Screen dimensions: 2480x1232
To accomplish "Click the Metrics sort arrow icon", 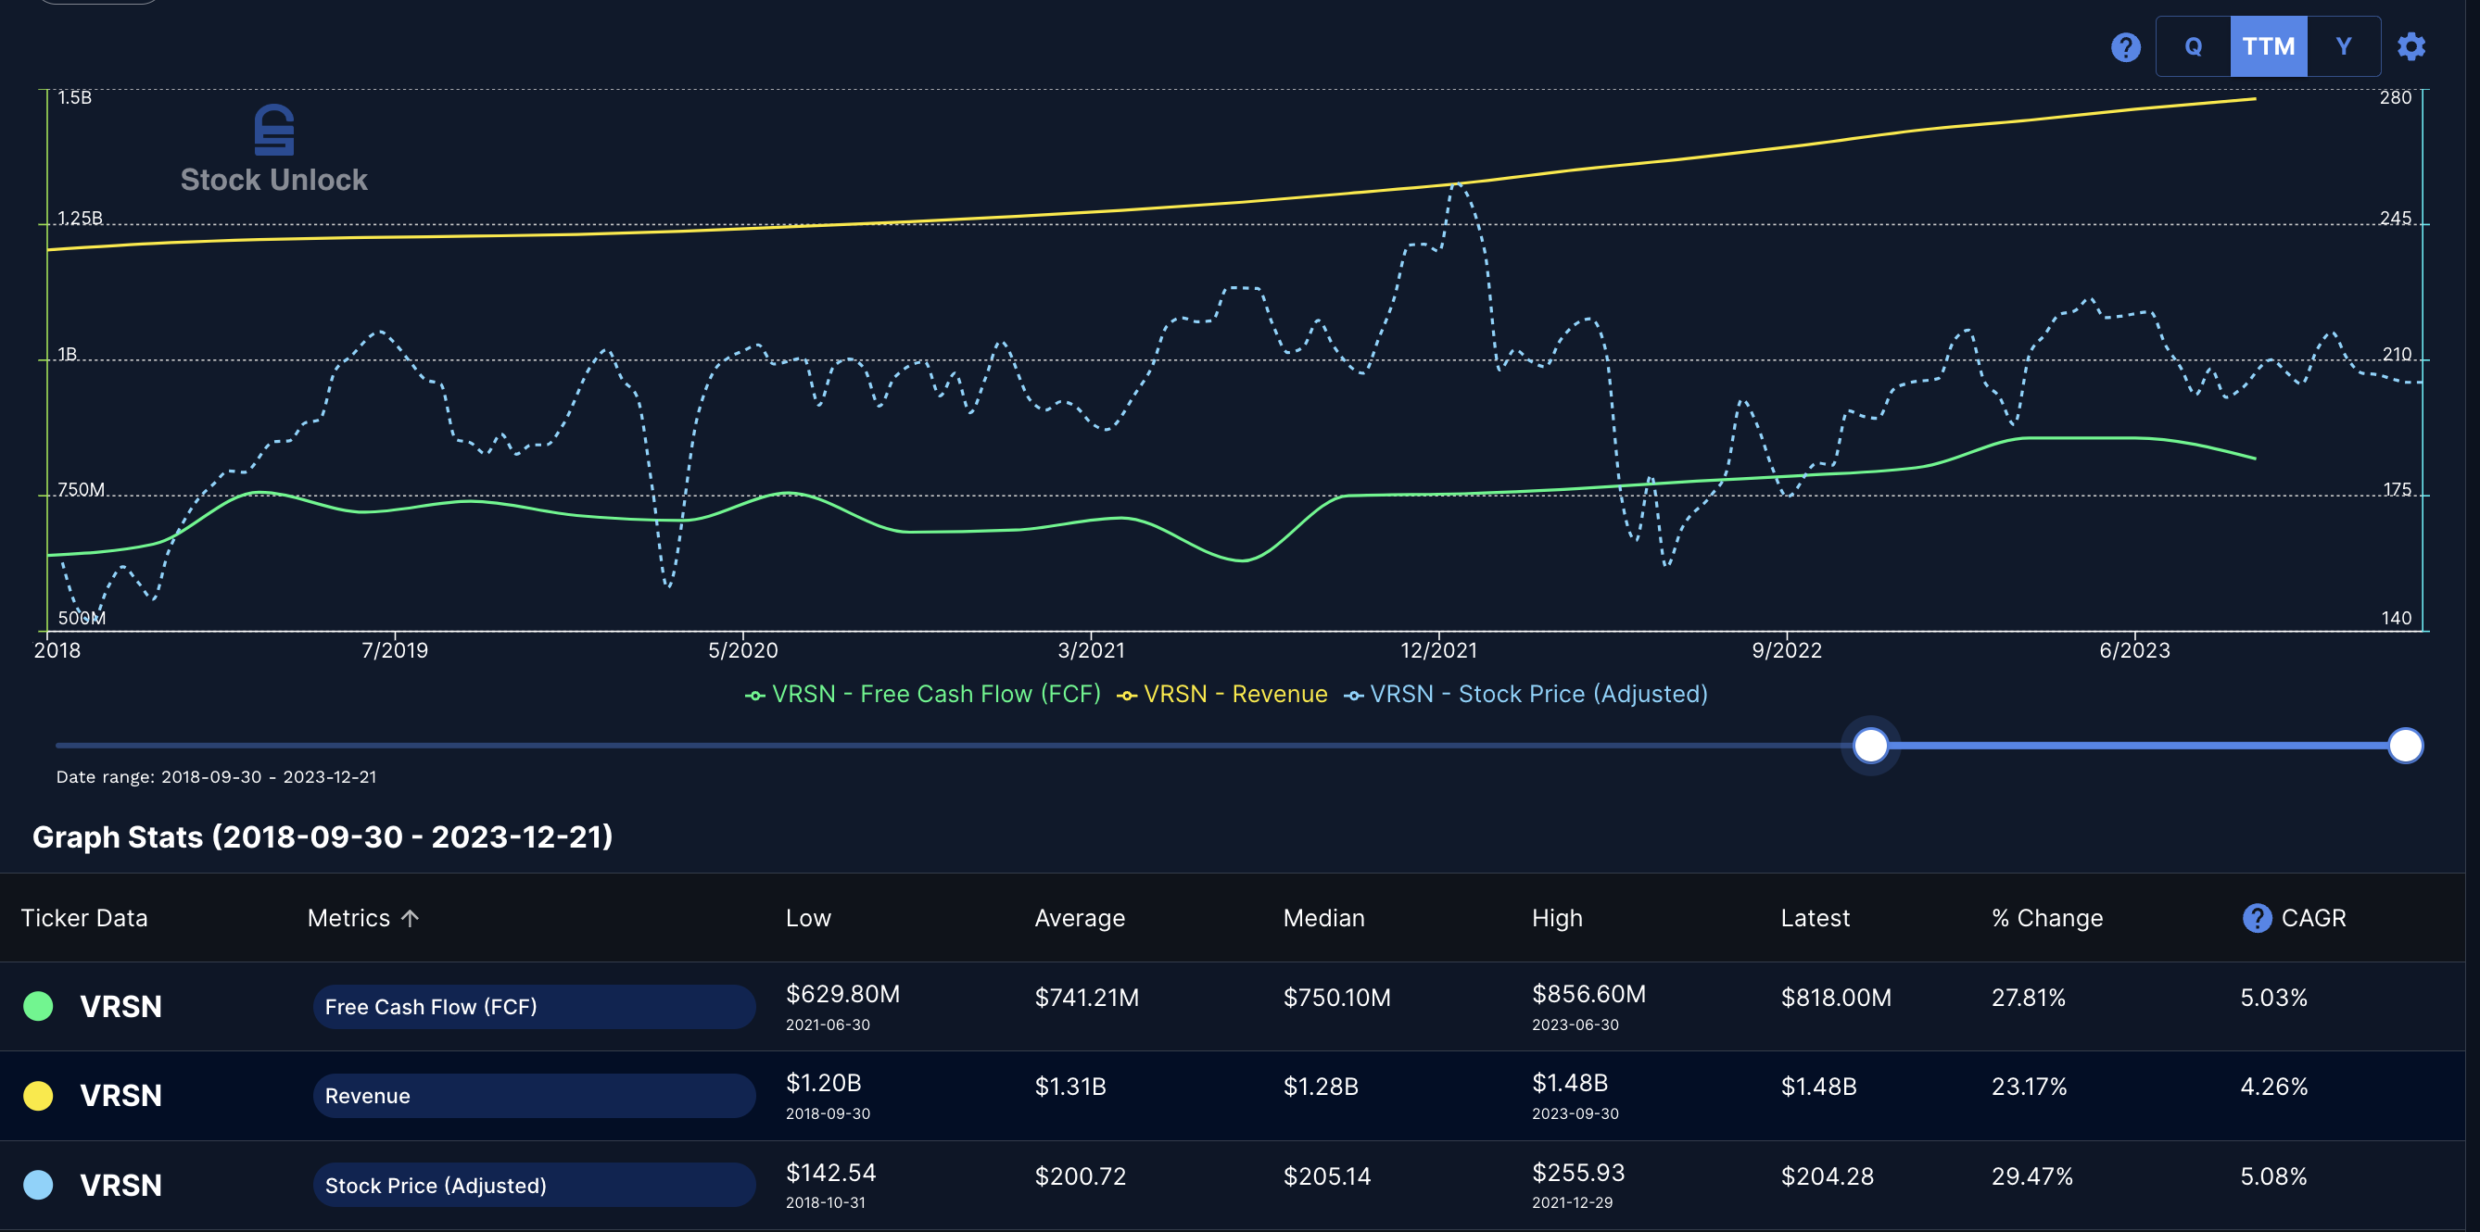I will pos(411,917).
